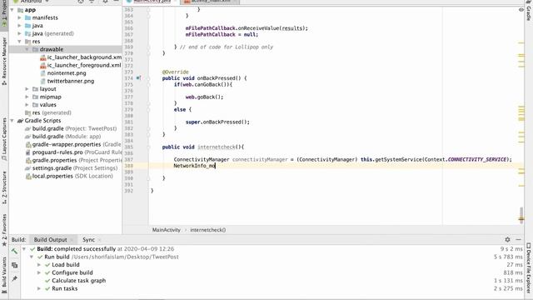Open the Gradle panel on right edge
Viewport: 533px width, 300px height.
pyautogui.click(x=529, y=12)
